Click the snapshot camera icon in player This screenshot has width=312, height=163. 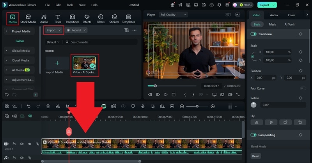(222, 95)
